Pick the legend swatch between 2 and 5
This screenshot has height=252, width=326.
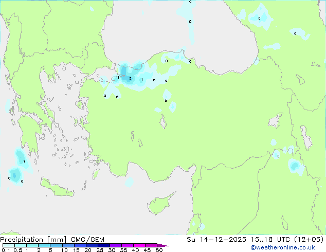(44, 245)
